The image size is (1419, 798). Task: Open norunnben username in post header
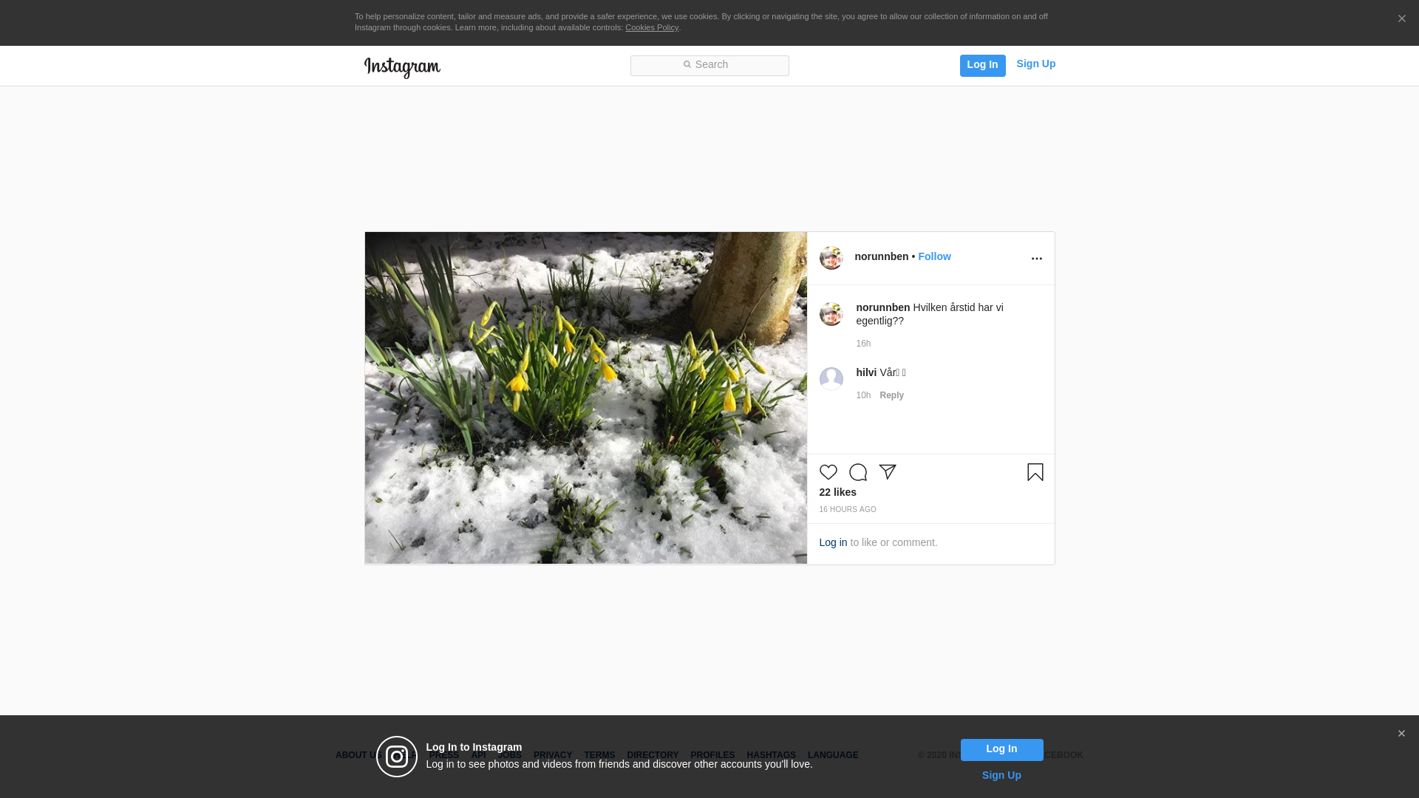881,257
